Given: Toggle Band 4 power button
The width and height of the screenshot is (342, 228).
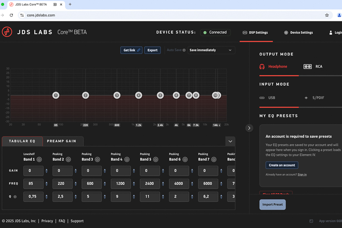Looking at the screenshot, I should click(127, 160).
